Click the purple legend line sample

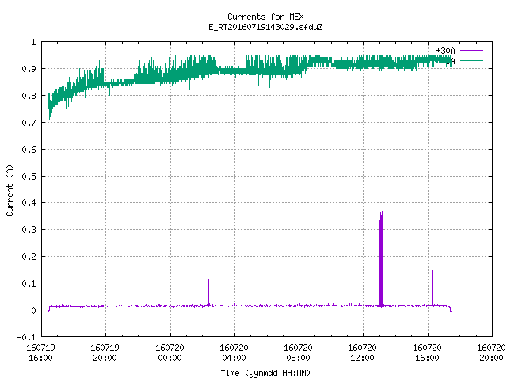[x=471, y=51]
